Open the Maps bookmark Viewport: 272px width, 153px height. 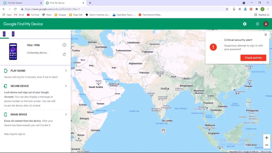[x=47, y=15]
